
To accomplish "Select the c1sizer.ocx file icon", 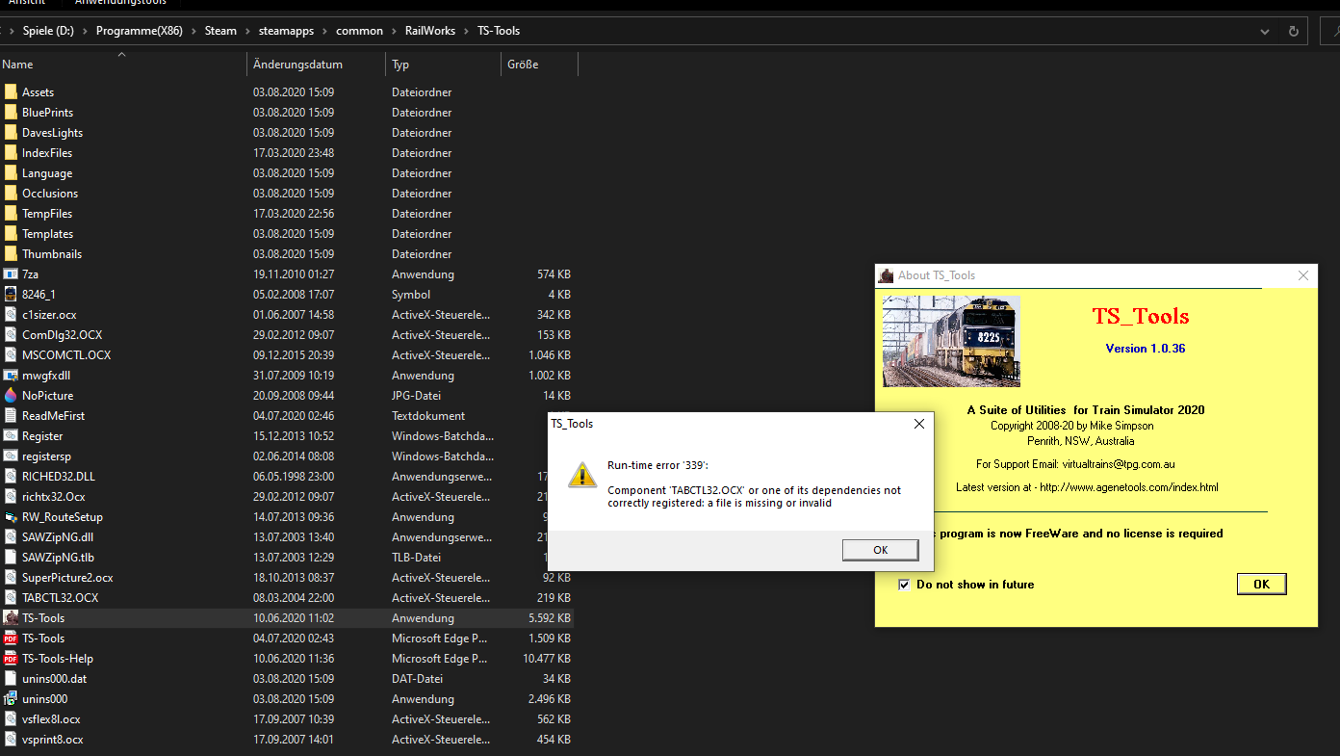I will pos(11,315).
